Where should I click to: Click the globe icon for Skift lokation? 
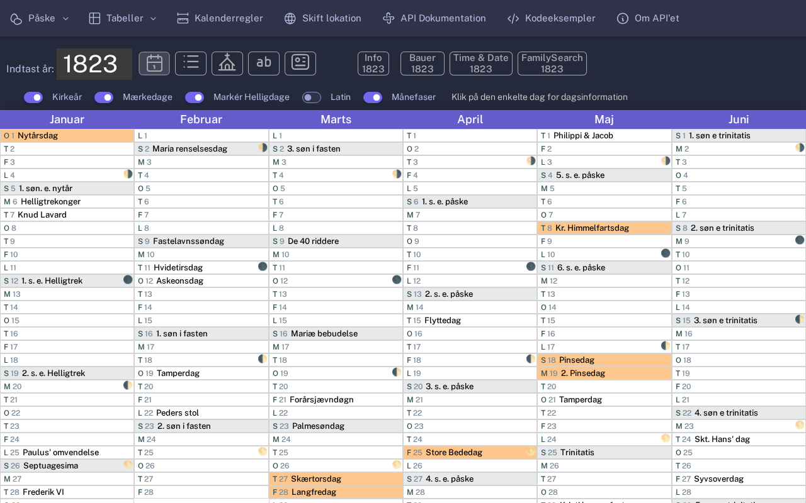(290, 18)
